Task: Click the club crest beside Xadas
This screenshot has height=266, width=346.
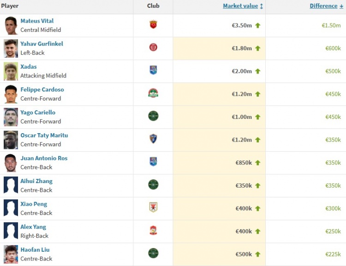Action: 153,71
